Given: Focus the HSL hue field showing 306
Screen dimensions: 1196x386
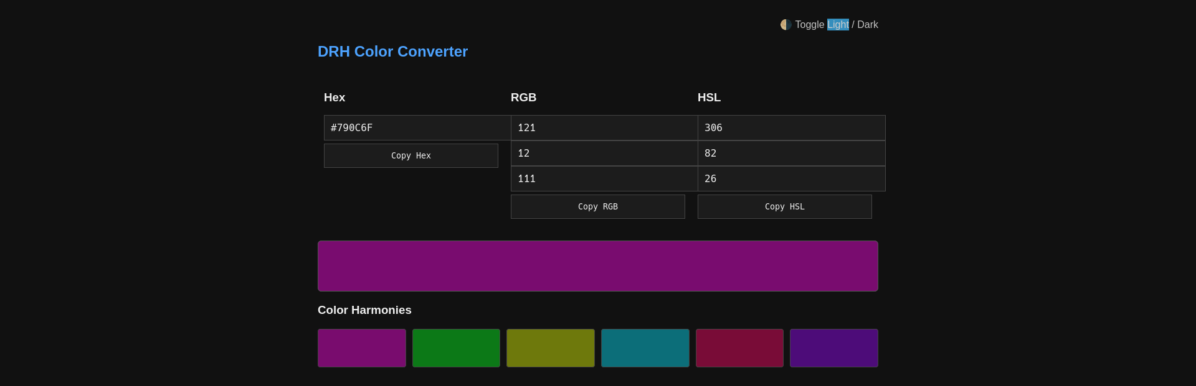Looking at the screenshot, I should 791,128.
